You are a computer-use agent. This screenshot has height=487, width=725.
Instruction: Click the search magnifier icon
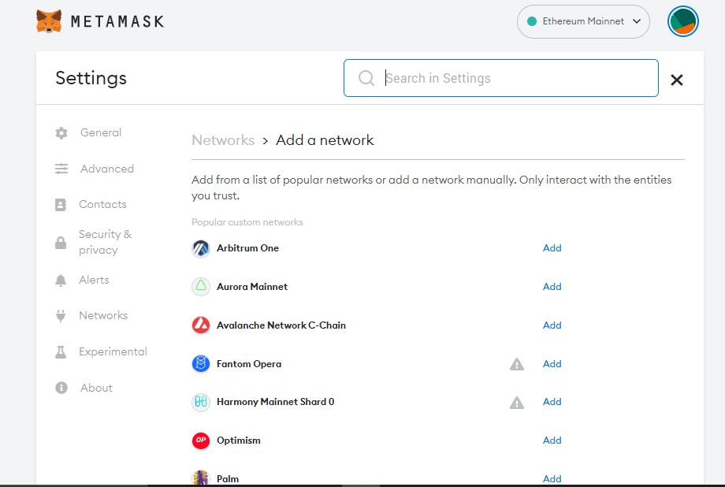click(366, 78)
